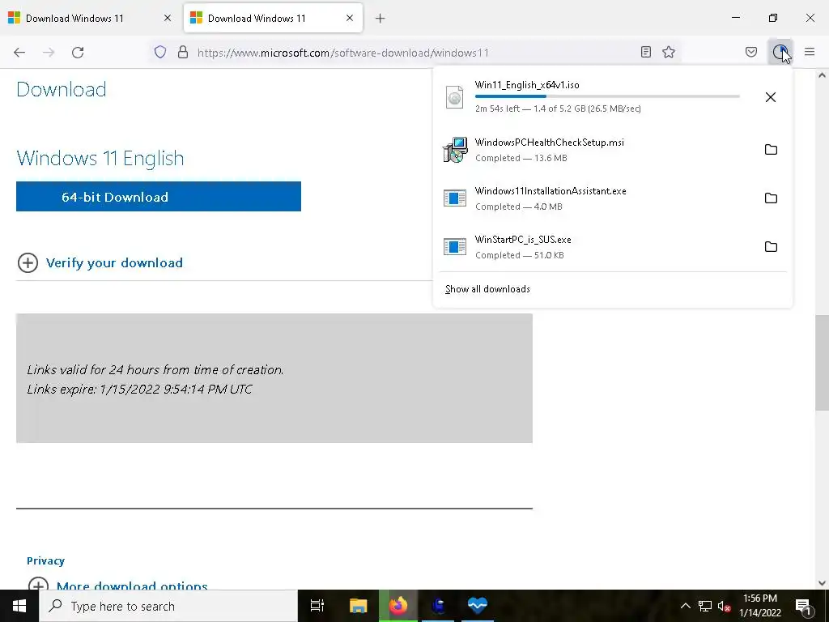Show hidden system tray icons

tap(685, 606)
